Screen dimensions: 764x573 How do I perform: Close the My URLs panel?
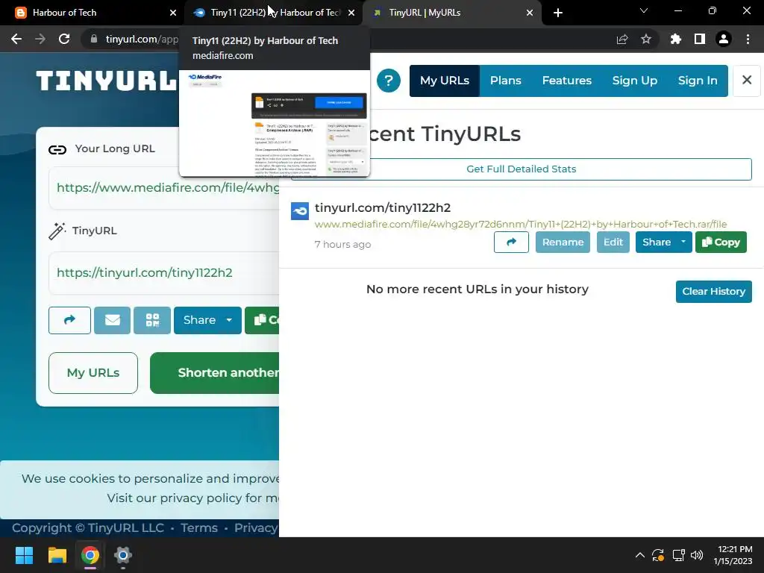pos(746,80)
